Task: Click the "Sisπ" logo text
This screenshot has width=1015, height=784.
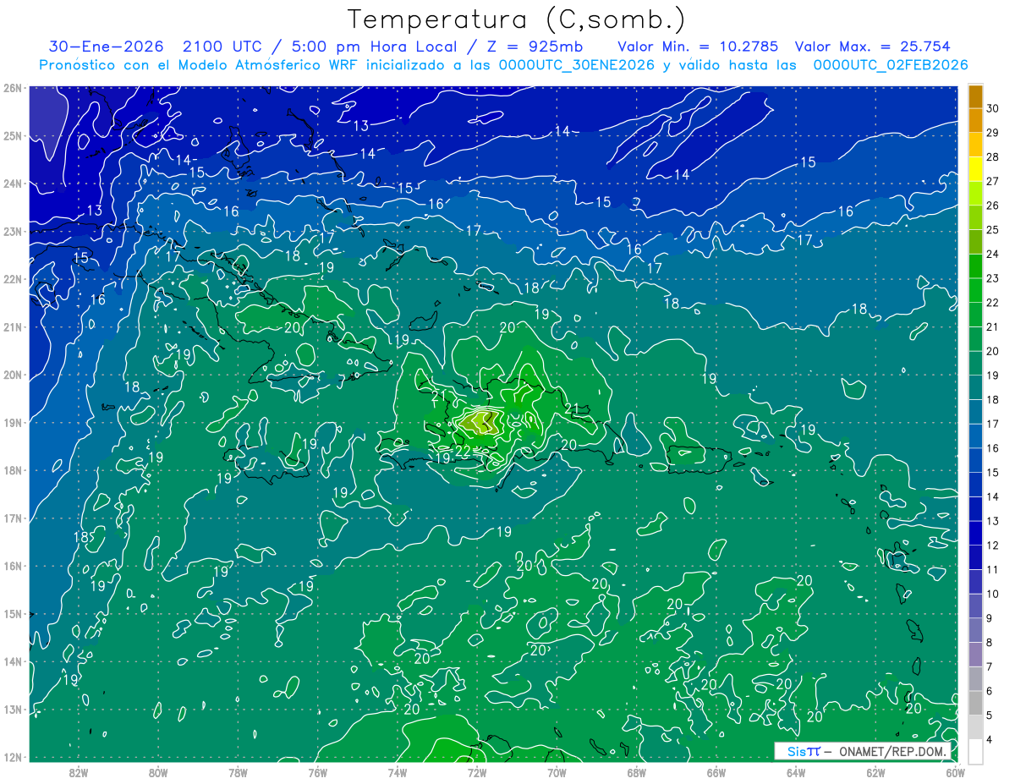Action: (804, 751)
